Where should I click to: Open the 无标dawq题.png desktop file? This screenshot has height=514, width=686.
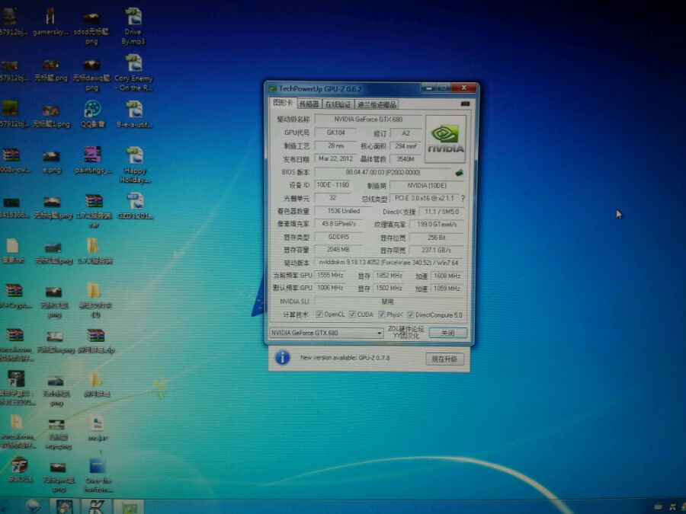91,75
